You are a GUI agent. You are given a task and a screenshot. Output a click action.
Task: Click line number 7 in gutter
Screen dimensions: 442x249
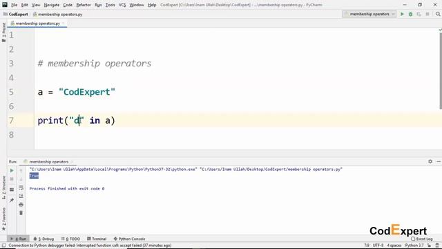click(11, 120)
